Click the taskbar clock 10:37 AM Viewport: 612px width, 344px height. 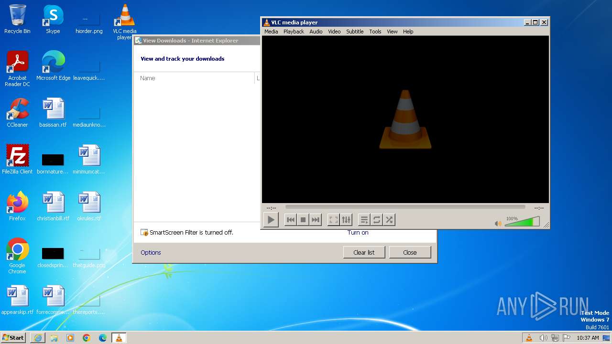(588, 338)
